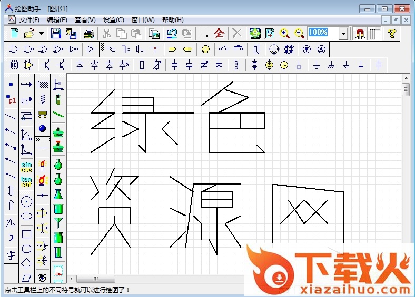Toggle the rectangular selection tool
This screenshot has width=415, height=297.
pos(204,34)
